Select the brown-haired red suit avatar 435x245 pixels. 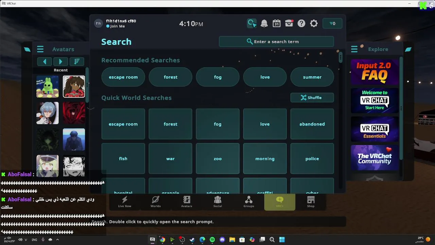coord(74,87)
